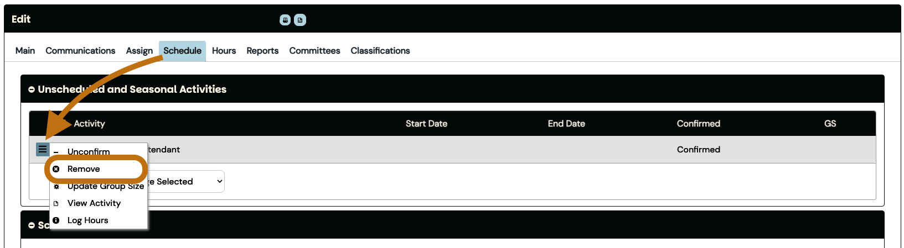904x248 pixels.
Task: Click the print icon in Edit header
Action: [285, 20]
